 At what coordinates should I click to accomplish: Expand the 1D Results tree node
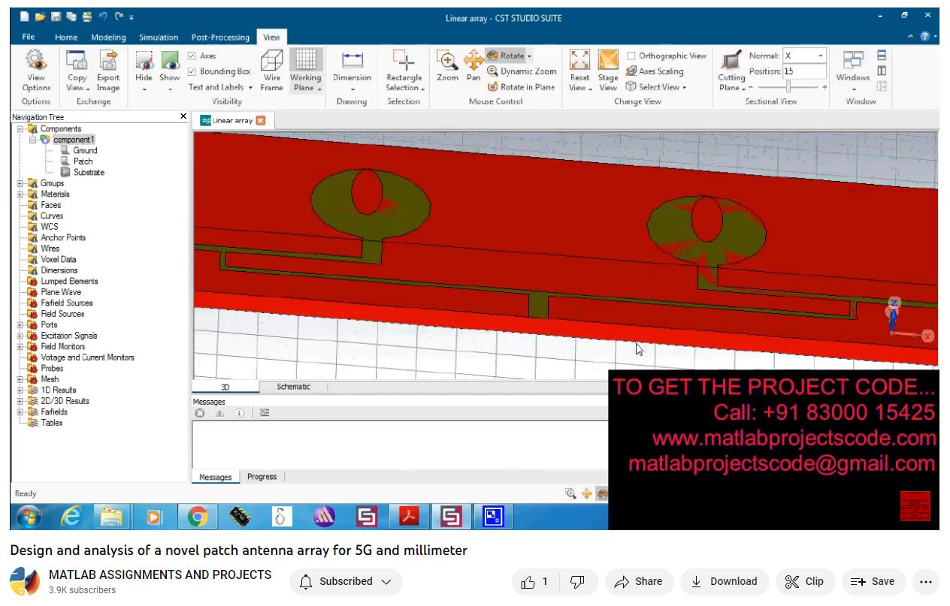click(x=20, y=390)
